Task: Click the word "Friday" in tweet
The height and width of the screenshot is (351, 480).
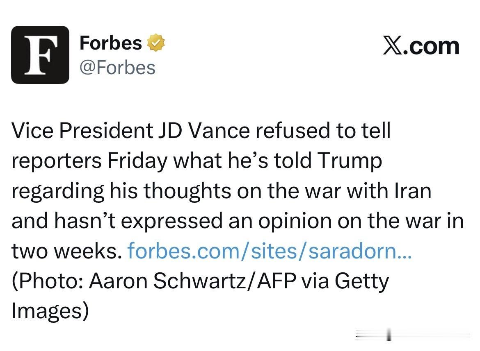Action: [137, 161]
